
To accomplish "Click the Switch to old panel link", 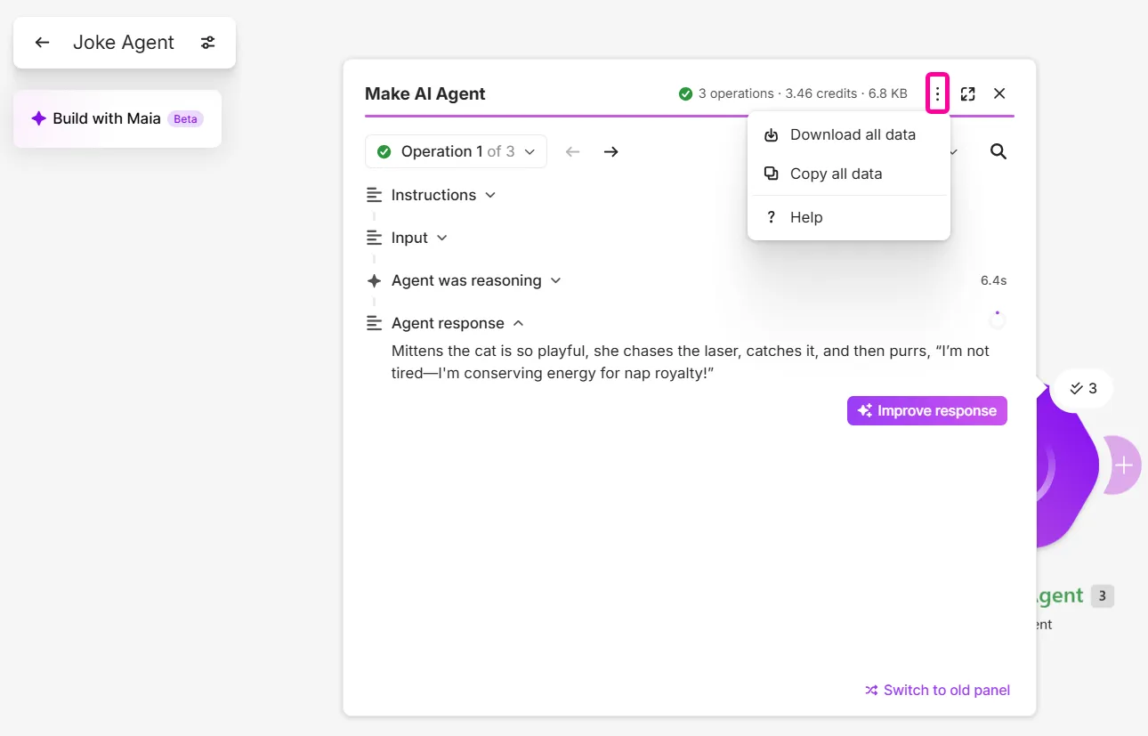I will [x=937, y=691].
